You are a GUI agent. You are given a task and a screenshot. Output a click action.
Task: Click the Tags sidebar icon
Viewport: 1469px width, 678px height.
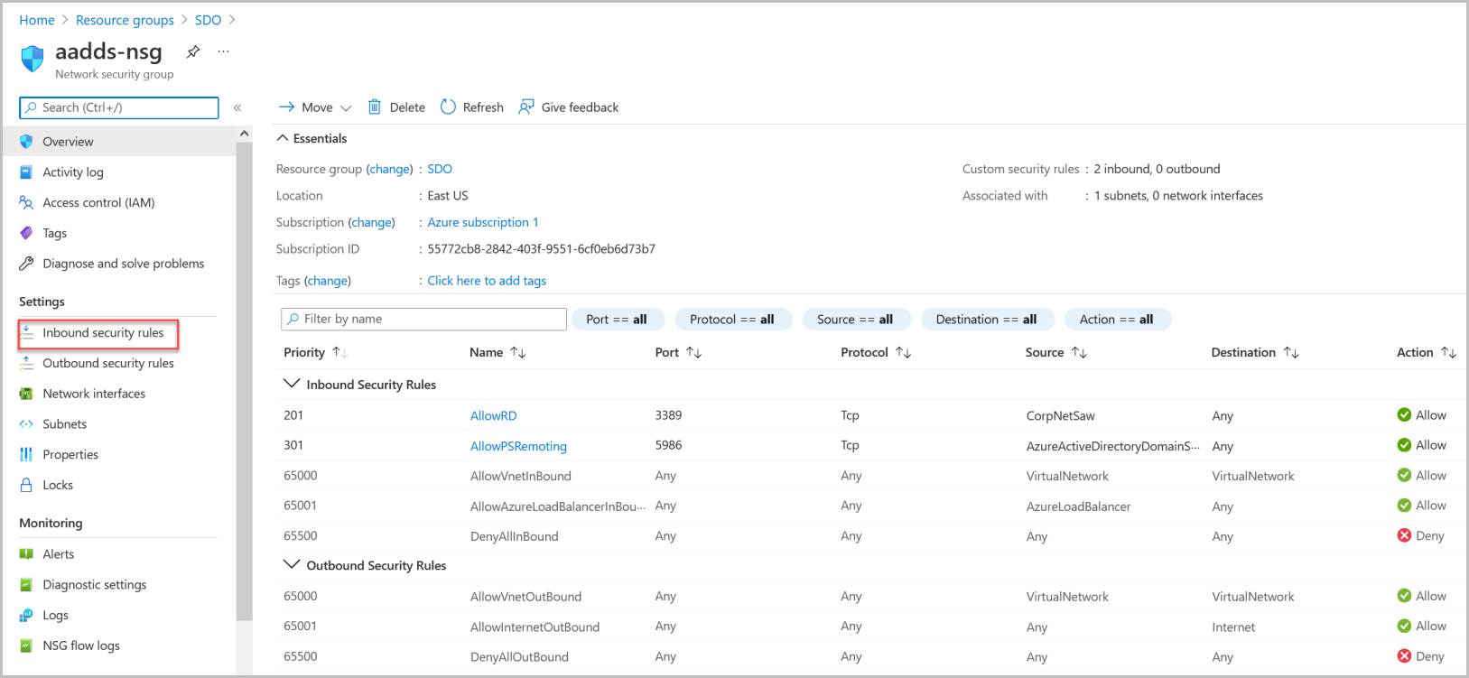pyautogui.click(x=26, y=233)
